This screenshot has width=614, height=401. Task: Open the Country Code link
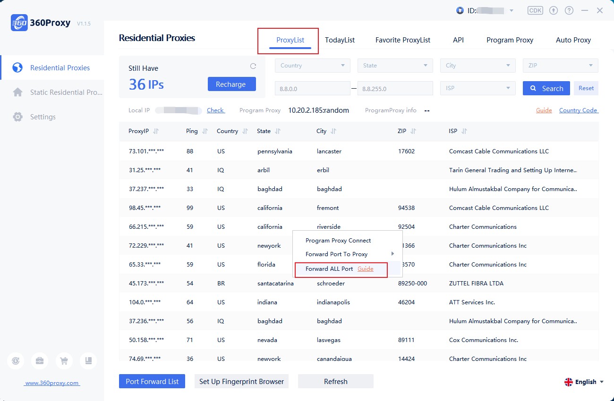579,110
